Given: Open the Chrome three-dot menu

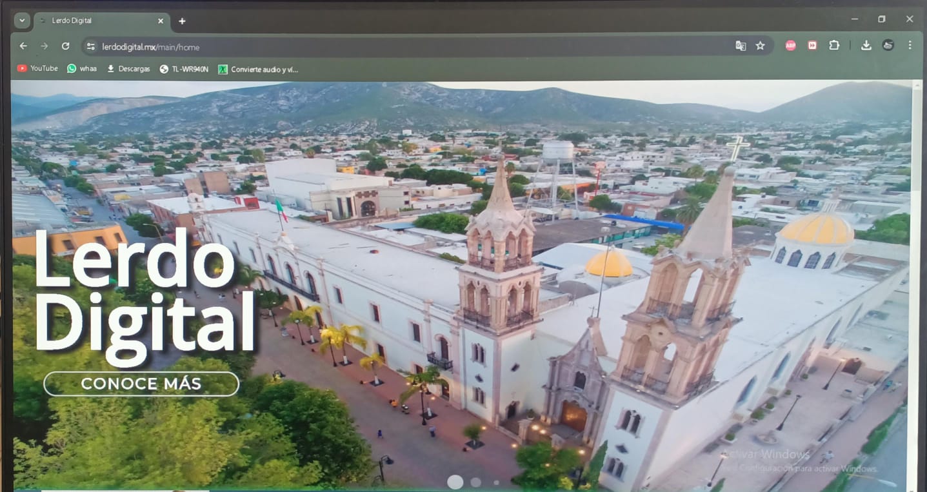Looking at the screenshot, I should click(910, 46).
